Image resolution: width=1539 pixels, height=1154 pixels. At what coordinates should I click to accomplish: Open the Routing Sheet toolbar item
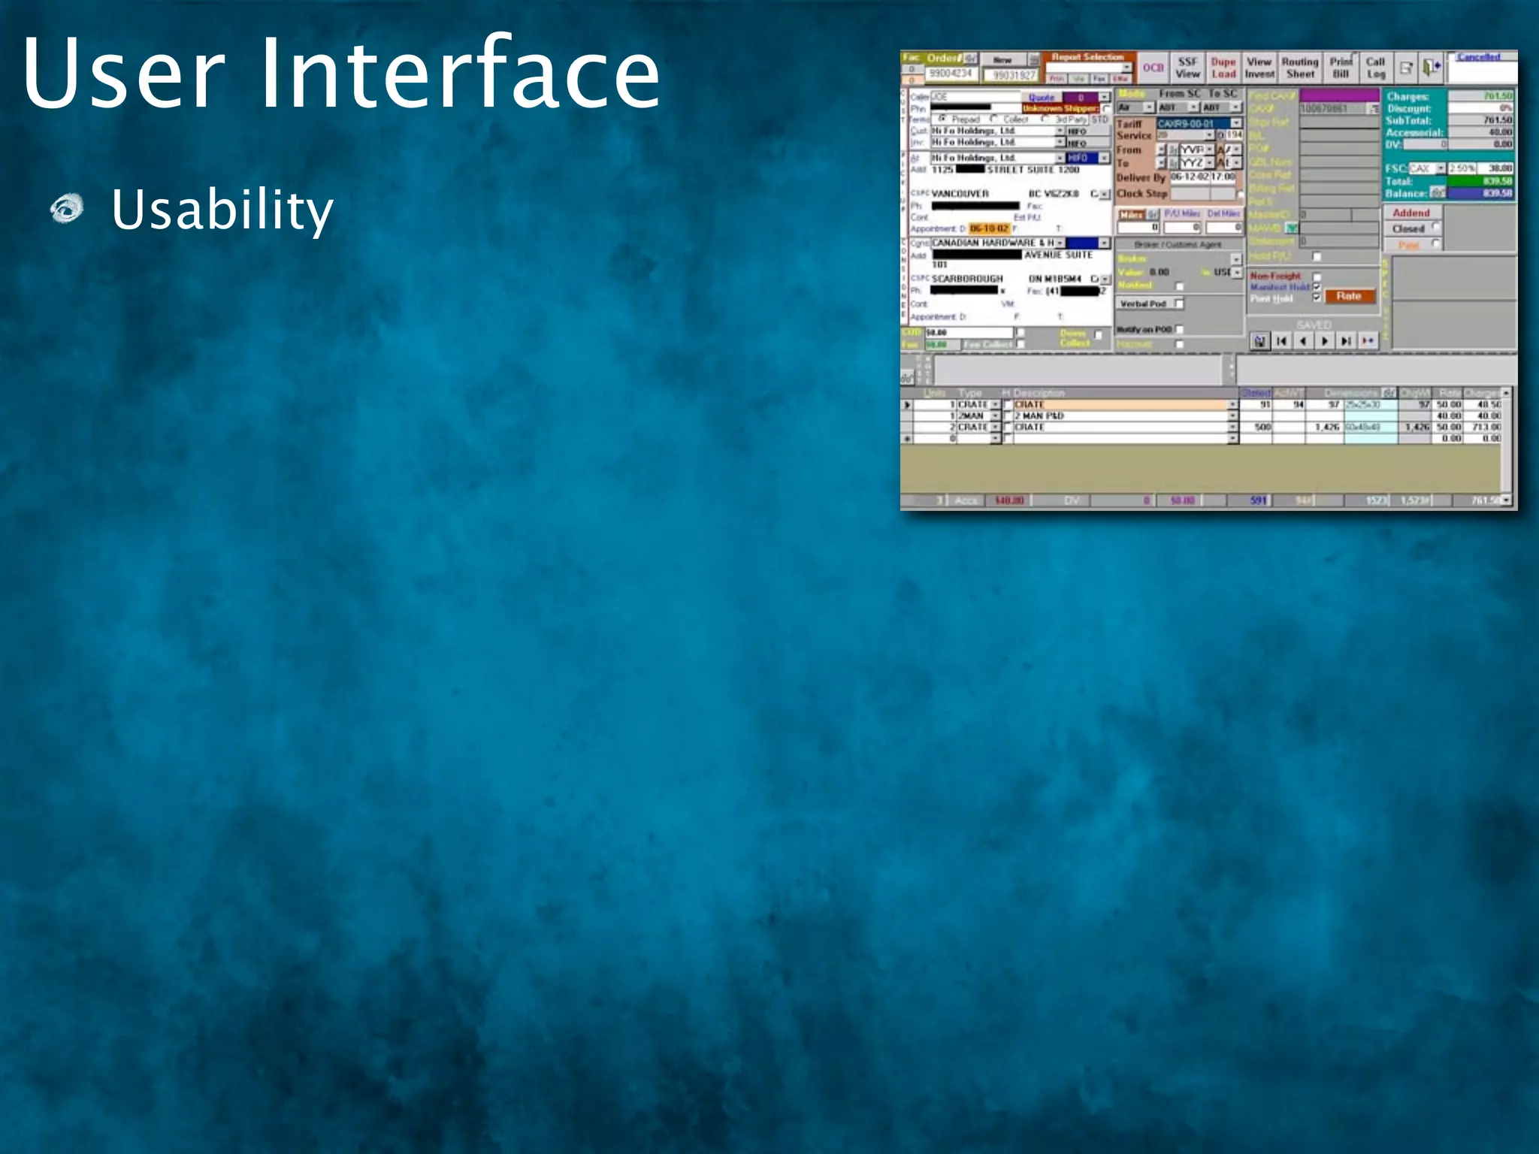click(x=1300, y=68)
